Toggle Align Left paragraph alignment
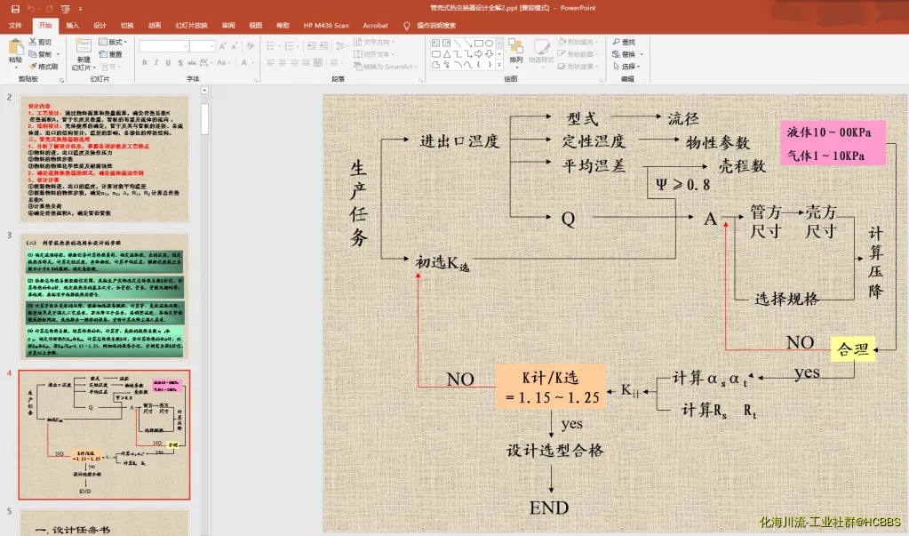The width and height of the screenshot is (909, 536). [271, 62]
